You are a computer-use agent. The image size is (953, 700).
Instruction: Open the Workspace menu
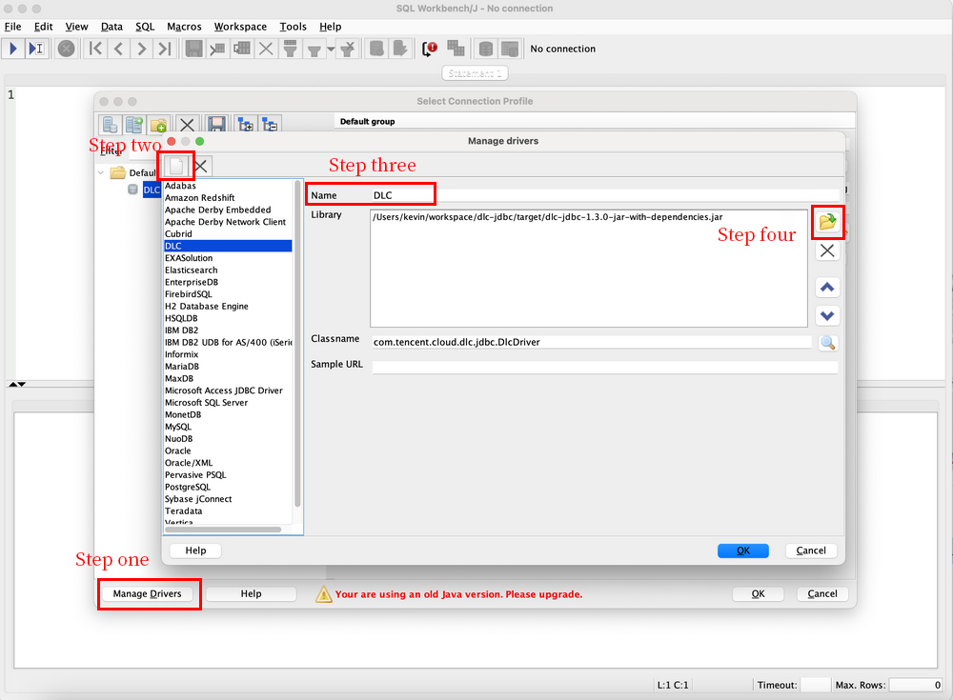pyautogui.click(x=240, y=27)
